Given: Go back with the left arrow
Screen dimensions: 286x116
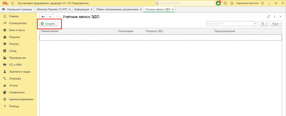Looking at the screenshot, I should 43,17.
